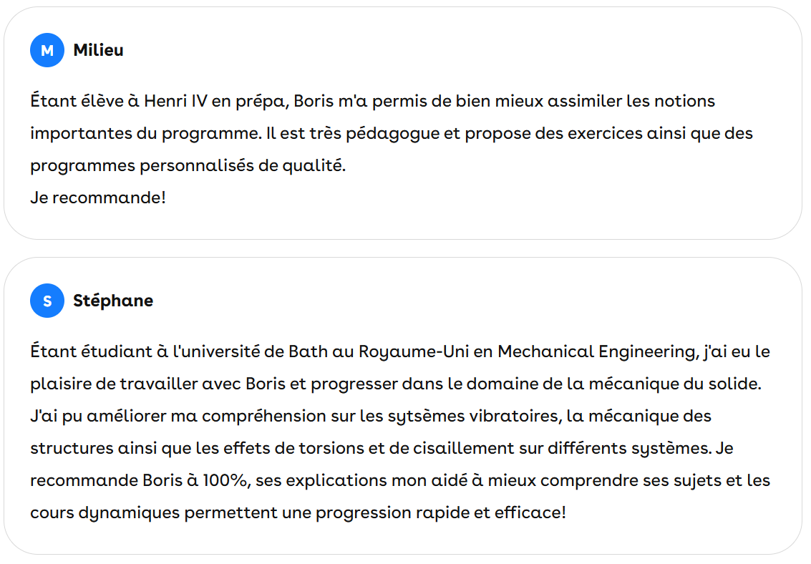
Task: Click "Étant élève" at start of first review
Action: click(x=77, y=101)
